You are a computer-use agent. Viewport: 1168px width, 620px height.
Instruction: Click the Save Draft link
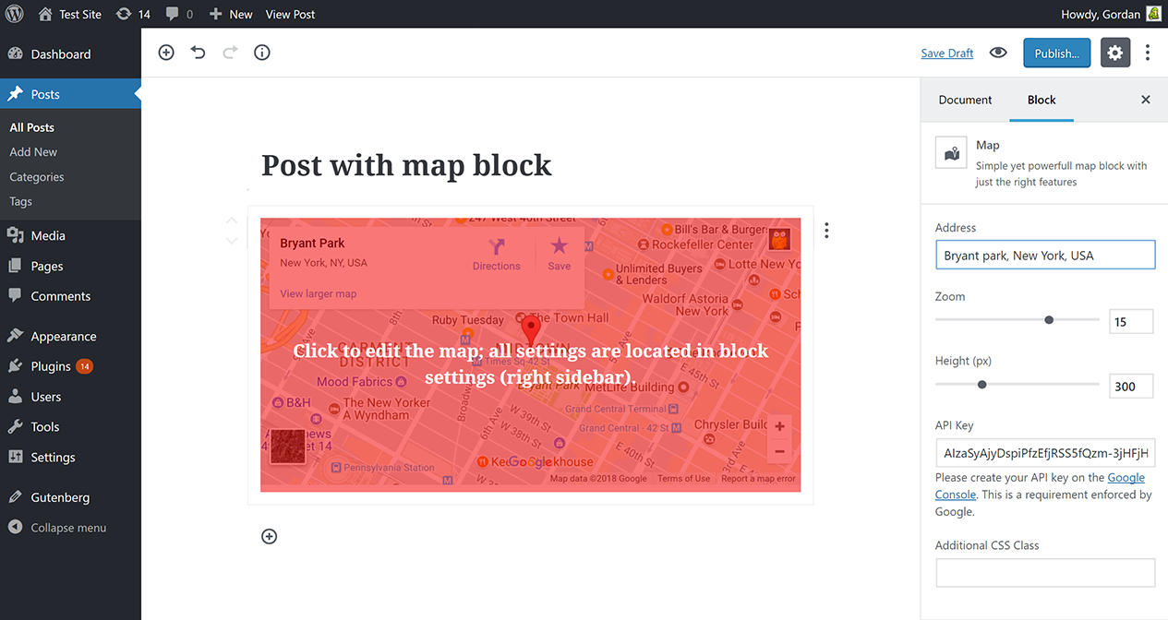947,54
